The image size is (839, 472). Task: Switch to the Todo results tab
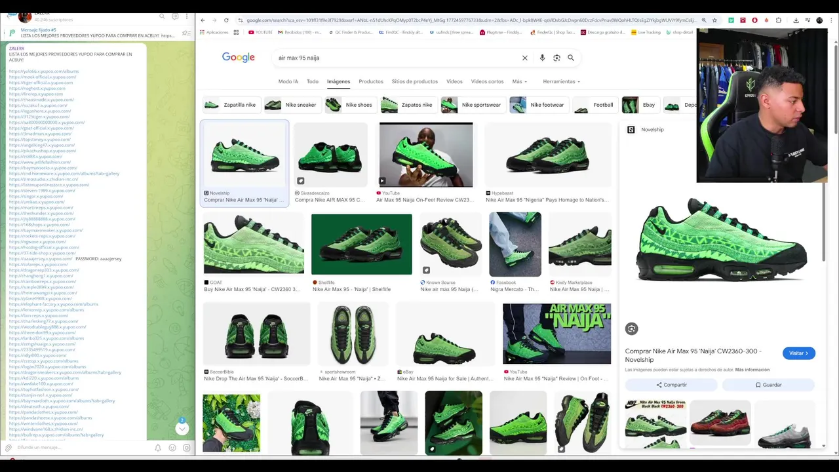pyautogui.click(x=313, y=81)
